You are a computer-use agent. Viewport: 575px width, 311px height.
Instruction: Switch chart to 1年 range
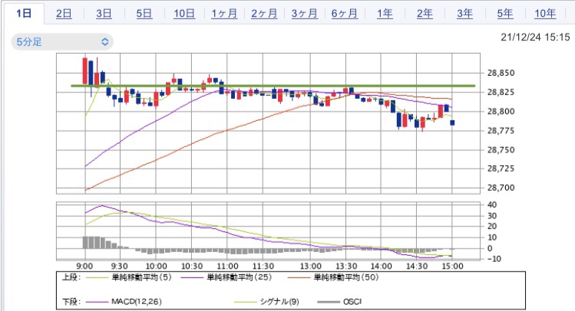[385, 14]
